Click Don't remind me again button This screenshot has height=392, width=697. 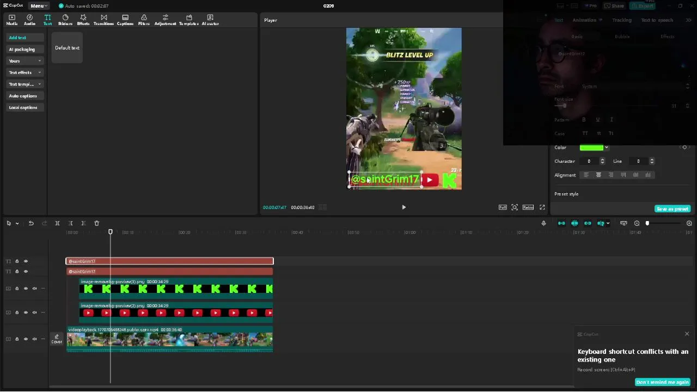[x=662, y=382]
